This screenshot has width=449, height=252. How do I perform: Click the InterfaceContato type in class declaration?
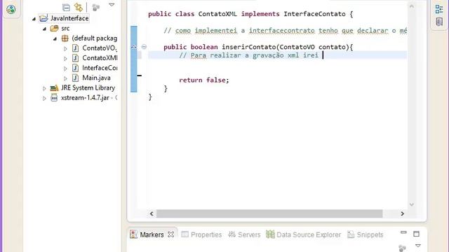tap(314, 14)
